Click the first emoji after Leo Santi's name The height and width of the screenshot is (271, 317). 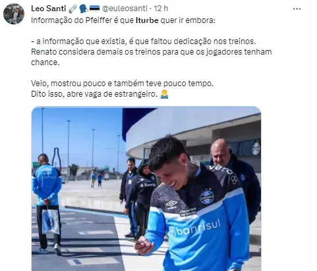tap(73, 9)
